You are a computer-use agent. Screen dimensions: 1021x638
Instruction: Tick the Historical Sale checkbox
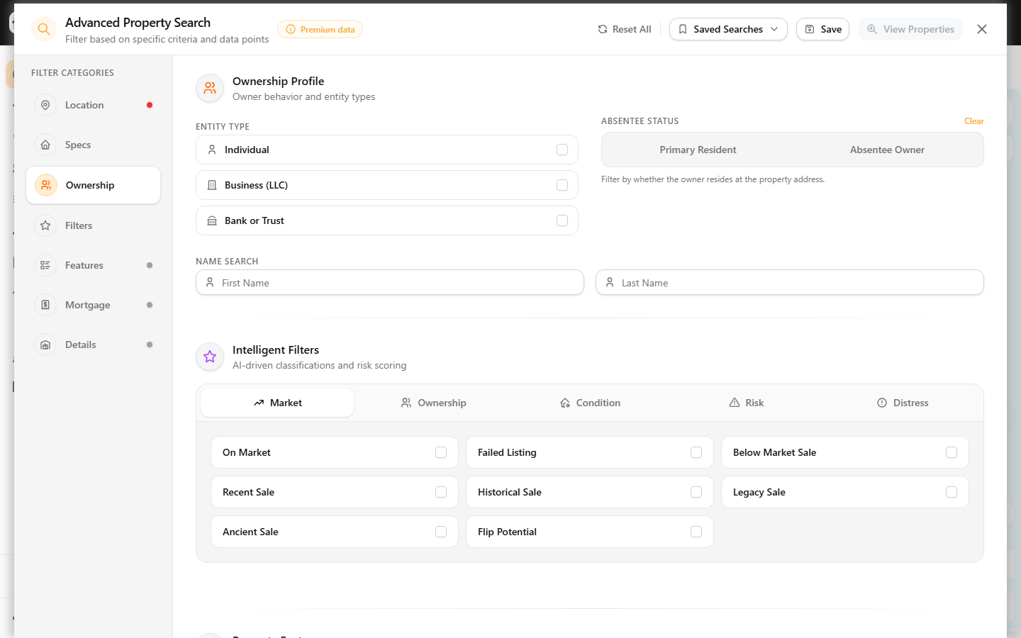point(696,492)
